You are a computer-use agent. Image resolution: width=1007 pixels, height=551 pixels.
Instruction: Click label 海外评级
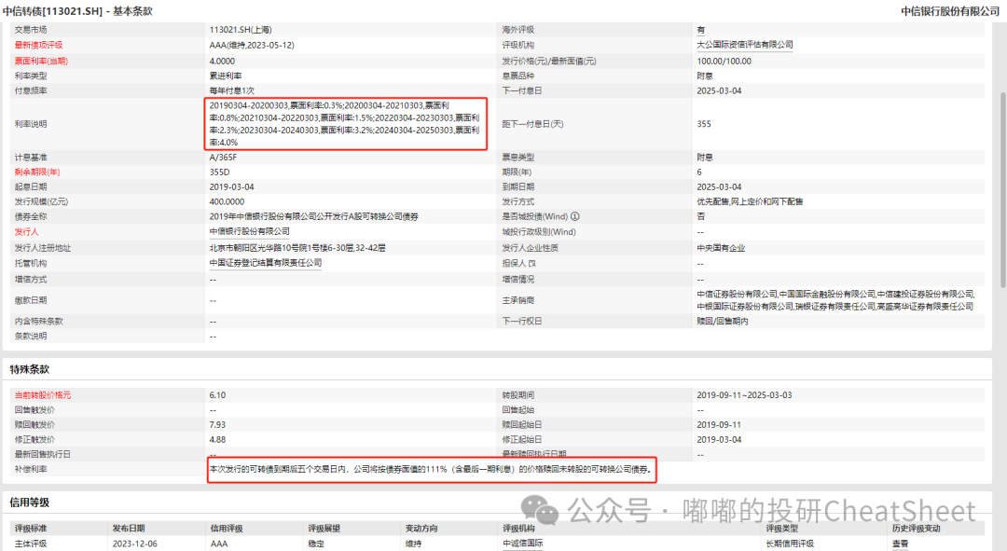tap(518, 30)
